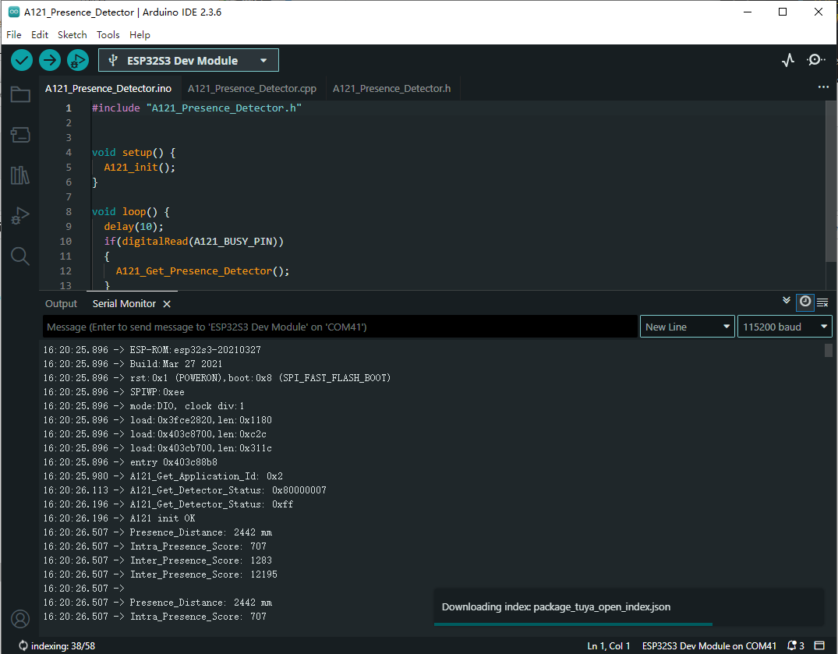
Task: Click the serial message input field
Action: 340,327
